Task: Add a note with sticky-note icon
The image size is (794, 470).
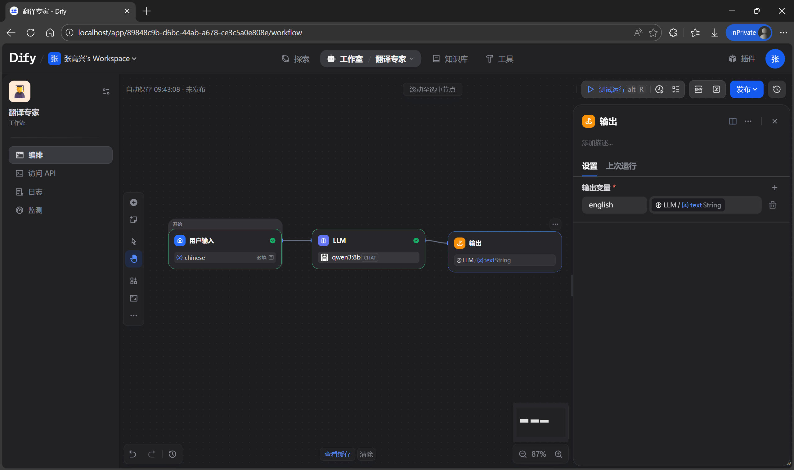Action: 133,219
